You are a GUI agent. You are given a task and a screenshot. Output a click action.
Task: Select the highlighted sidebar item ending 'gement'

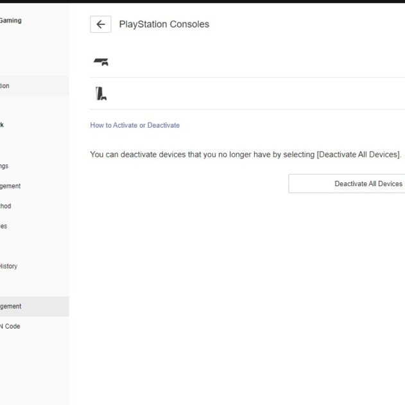click(35, 306)
